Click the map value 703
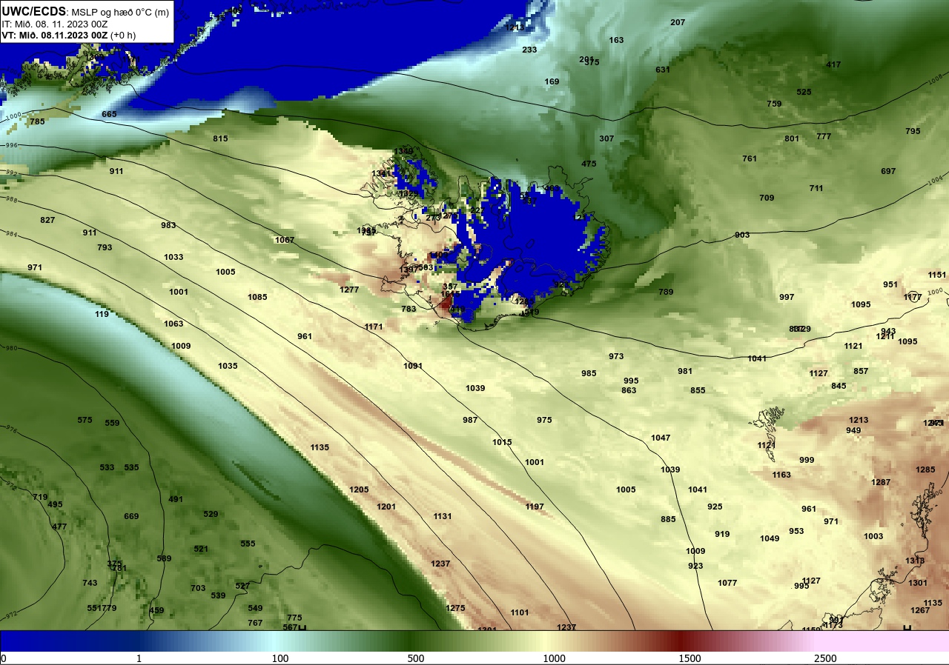The width and height of the screenshot is (949, 665). tap(198, 588)
